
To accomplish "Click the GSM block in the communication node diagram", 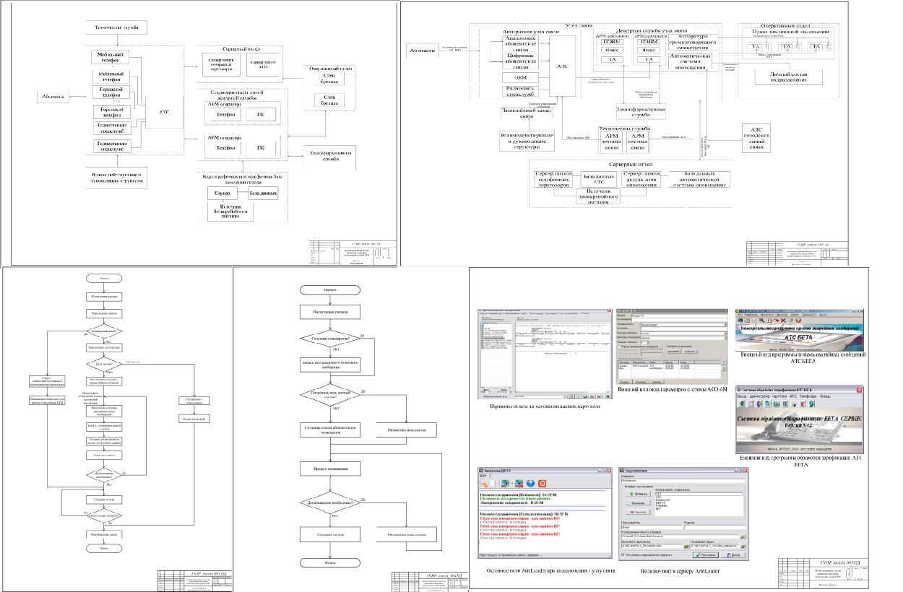I will [x=522, y=77].
